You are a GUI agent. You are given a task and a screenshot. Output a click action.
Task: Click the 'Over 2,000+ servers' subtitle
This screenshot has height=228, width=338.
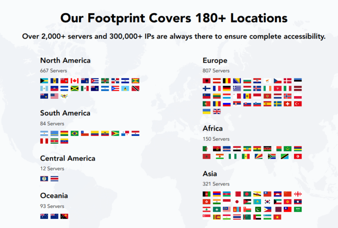[174, 36]
